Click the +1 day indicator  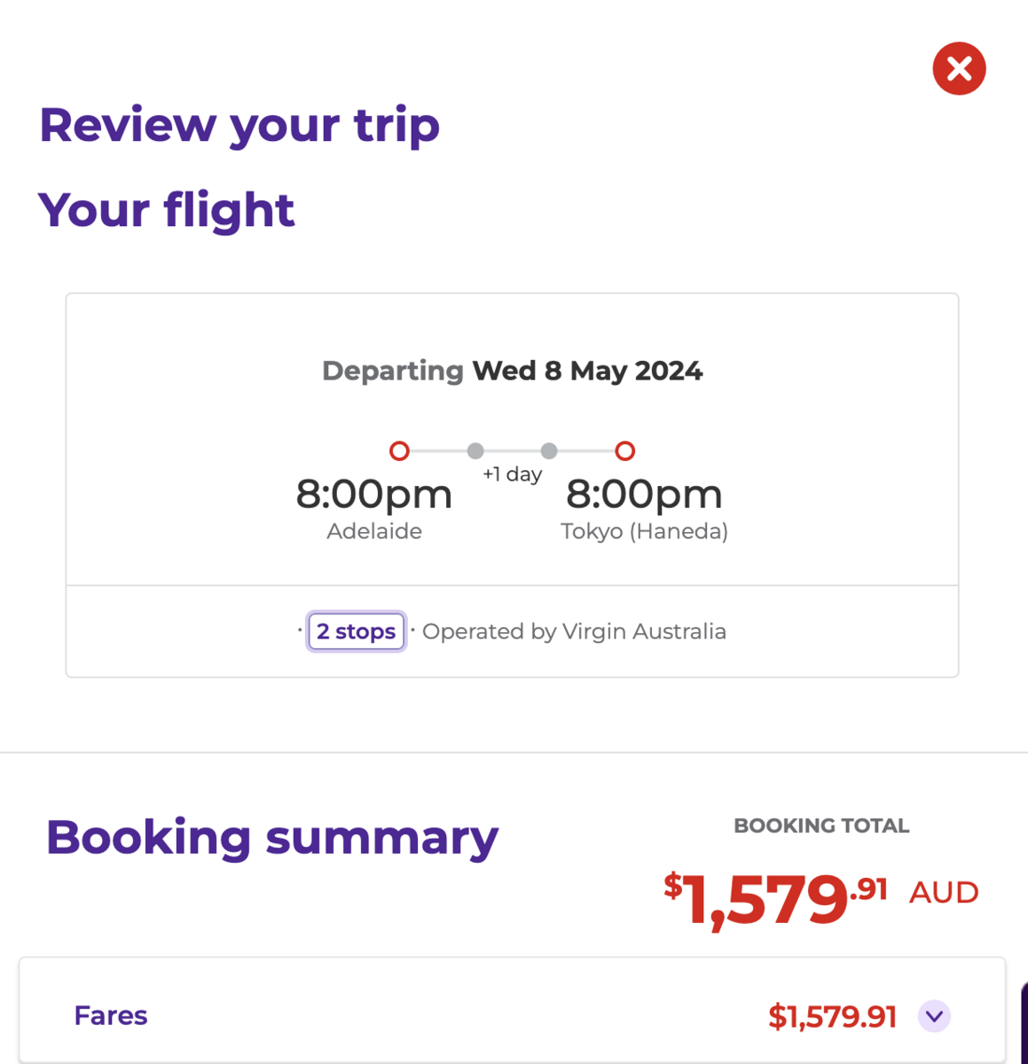tap(512, 474)
